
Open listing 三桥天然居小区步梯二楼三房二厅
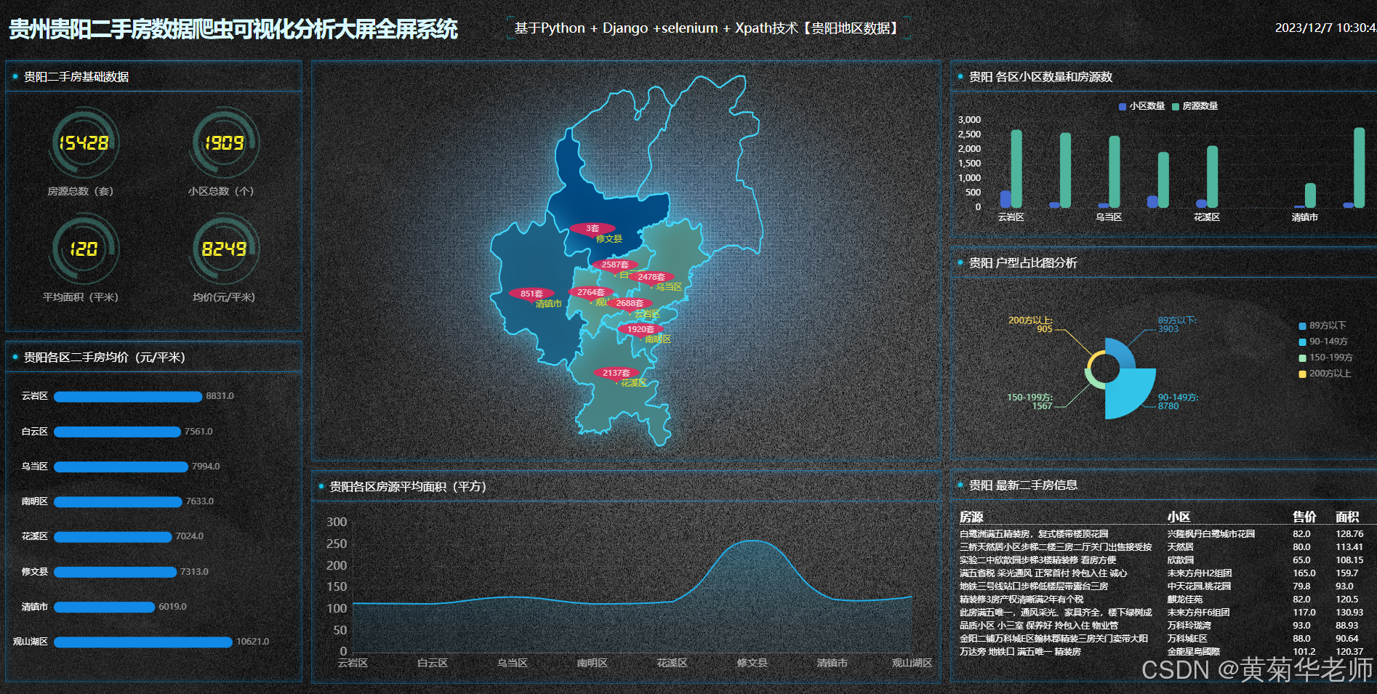click(x=1056, y=547)
